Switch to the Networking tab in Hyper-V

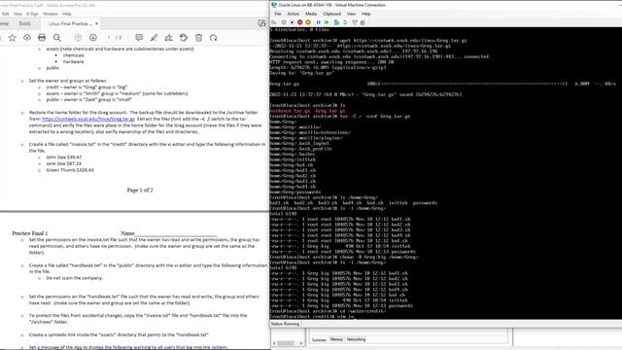click(357, 339)
